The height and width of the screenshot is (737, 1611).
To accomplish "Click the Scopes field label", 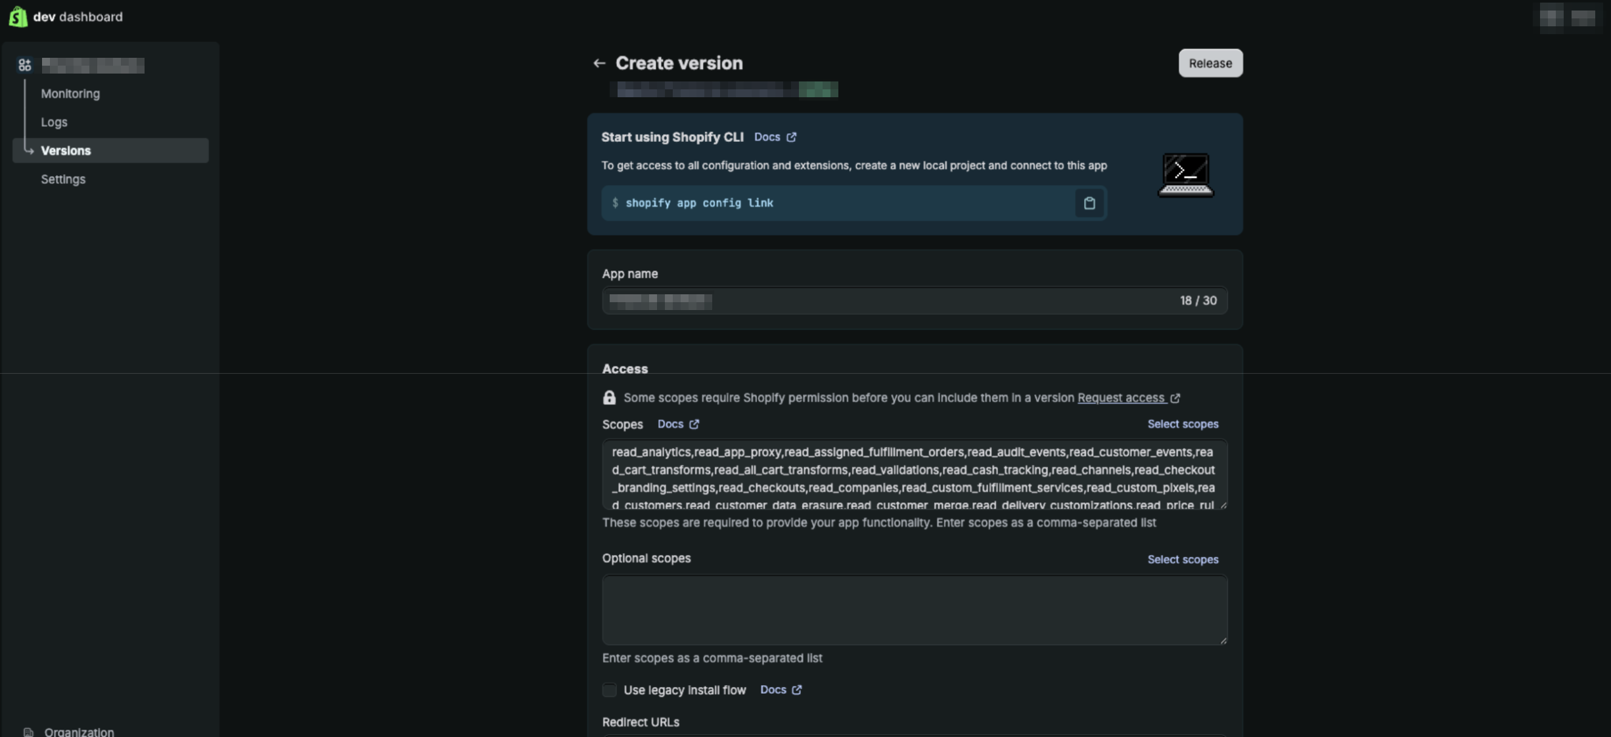I will click(x=622, y=424).
